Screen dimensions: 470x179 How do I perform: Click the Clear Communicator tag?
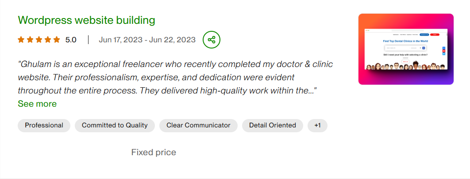coord(198,125)
